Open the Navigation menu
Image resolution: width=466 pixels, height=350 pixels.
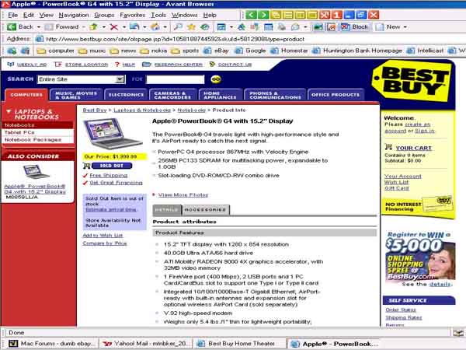tap(74, 15)
